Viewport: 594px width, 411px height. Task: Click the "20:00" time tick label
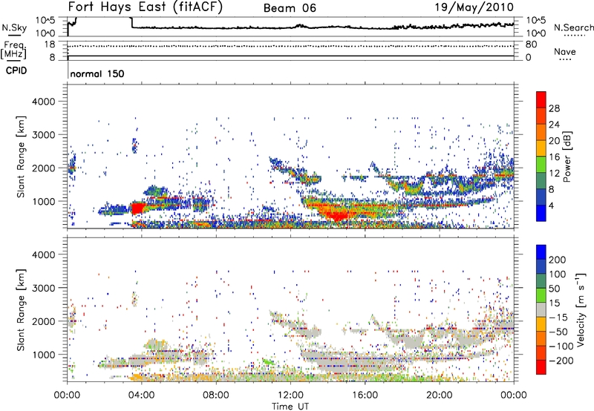tap(439, 395)
